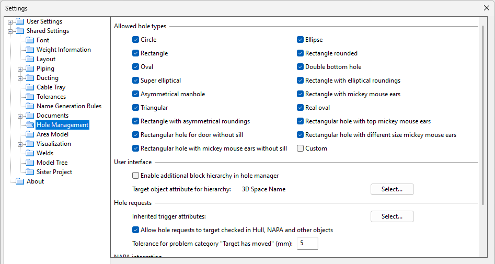
Task: Click the Tolerances folder icon
Action: (30, 97)
